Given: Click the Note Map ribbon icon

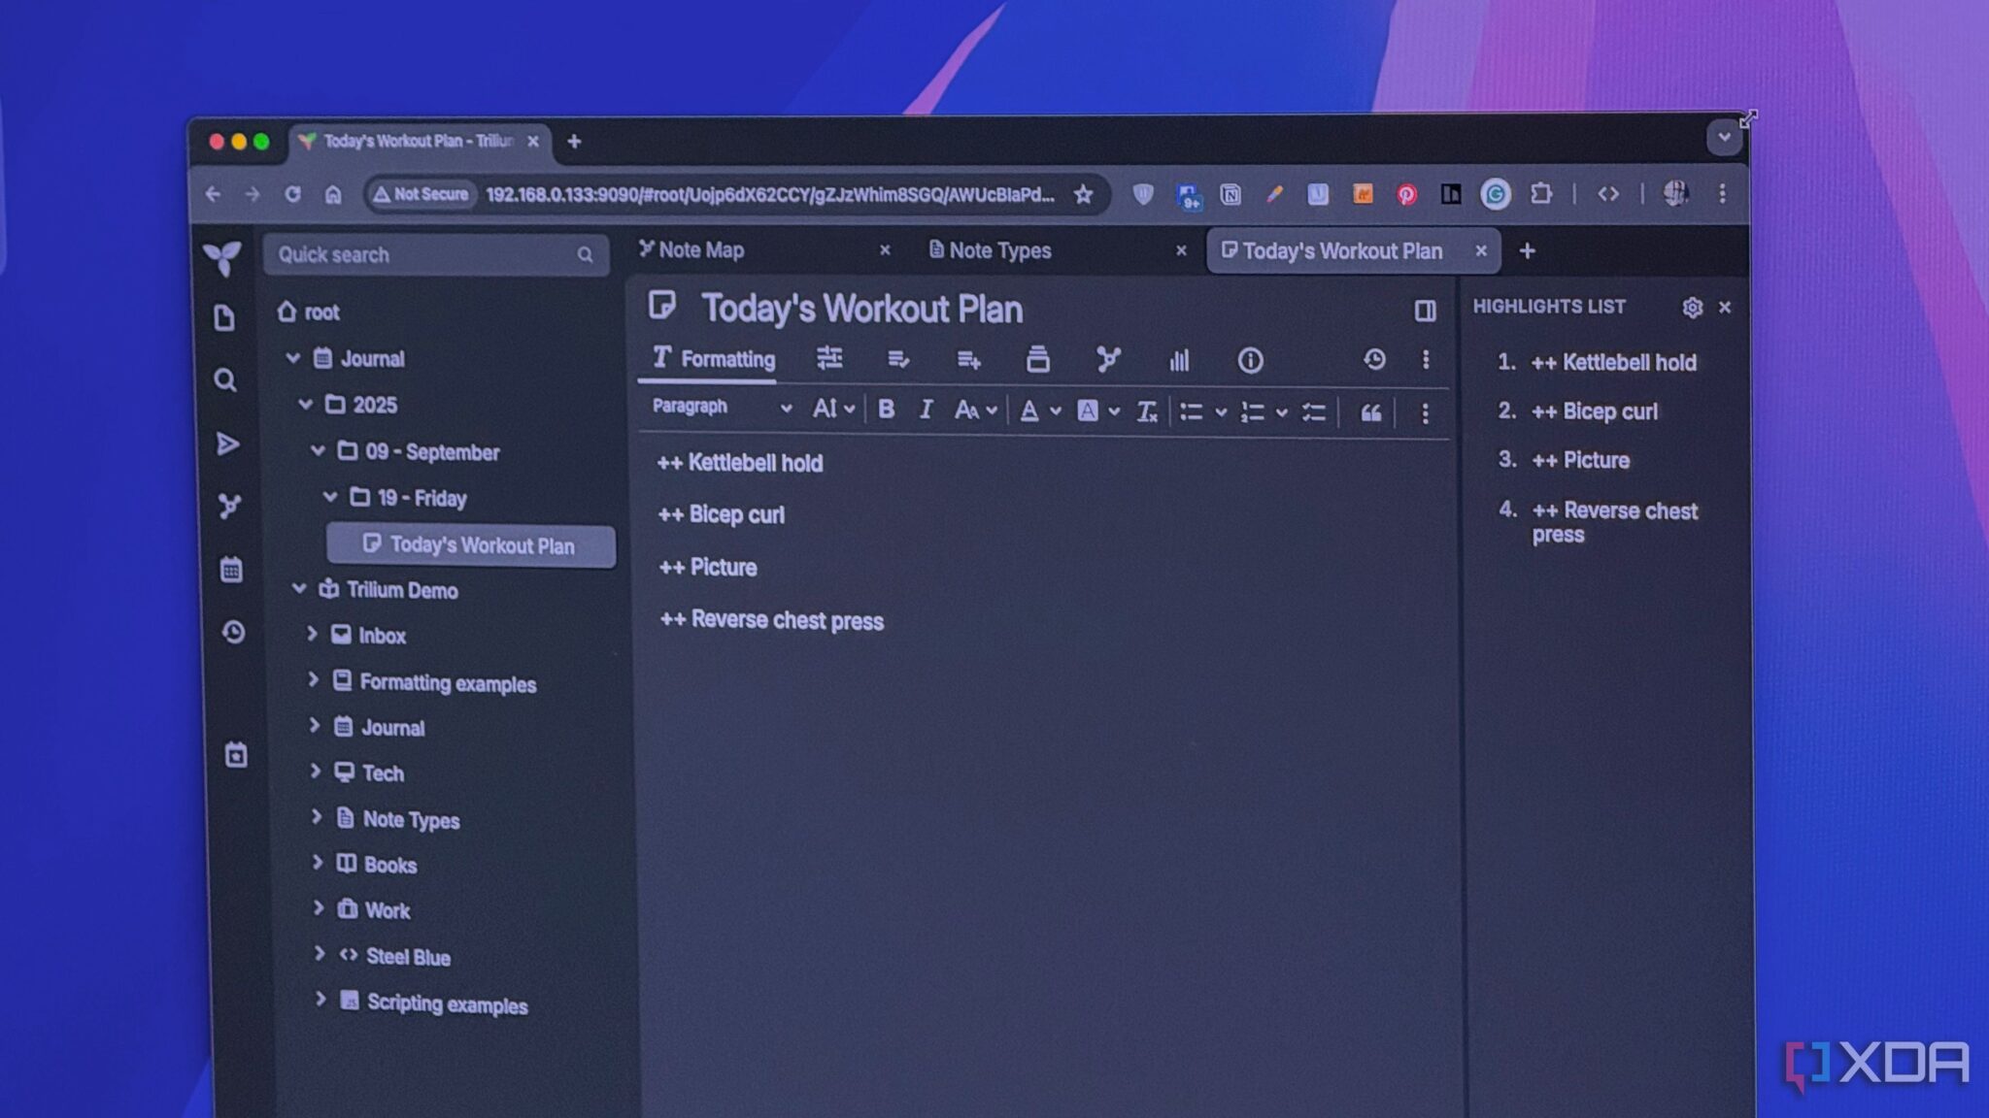Looking at the screenshot, I should click(1107, 360).
